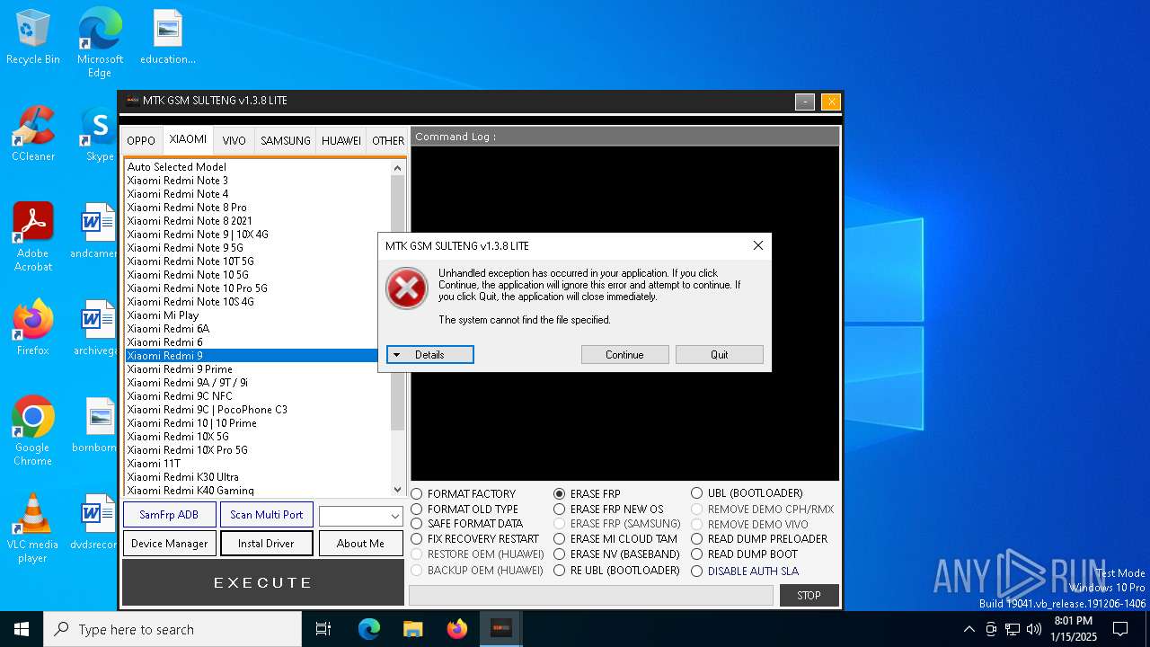Click Continue in the error dialog
This screenshot has width=1150, height=647.
point(624,355)
